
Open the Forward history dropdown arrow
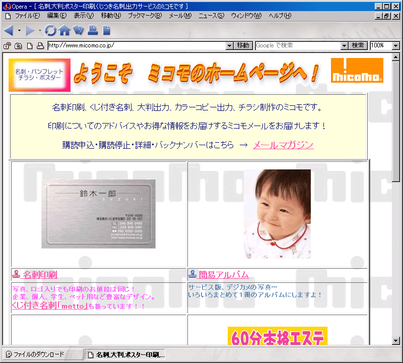(40, 30)
